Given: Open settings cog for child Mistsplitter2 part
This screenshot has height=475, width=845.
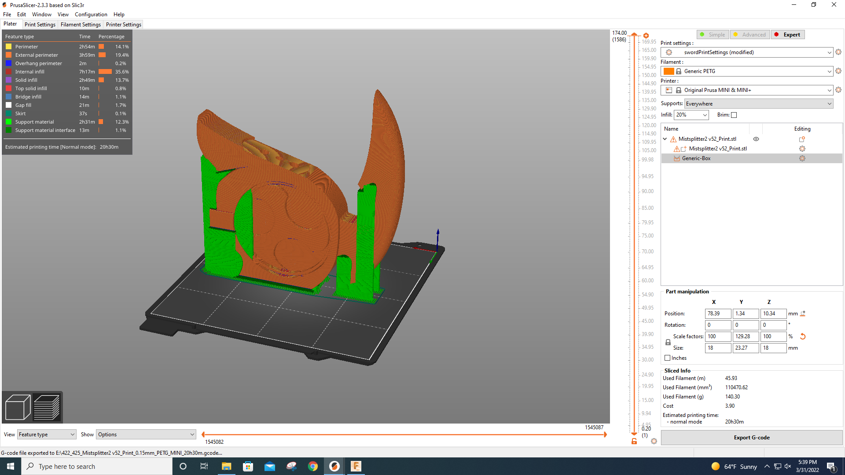Looking at the screenshot, I should pyautogui.click(x=802, y=149).
